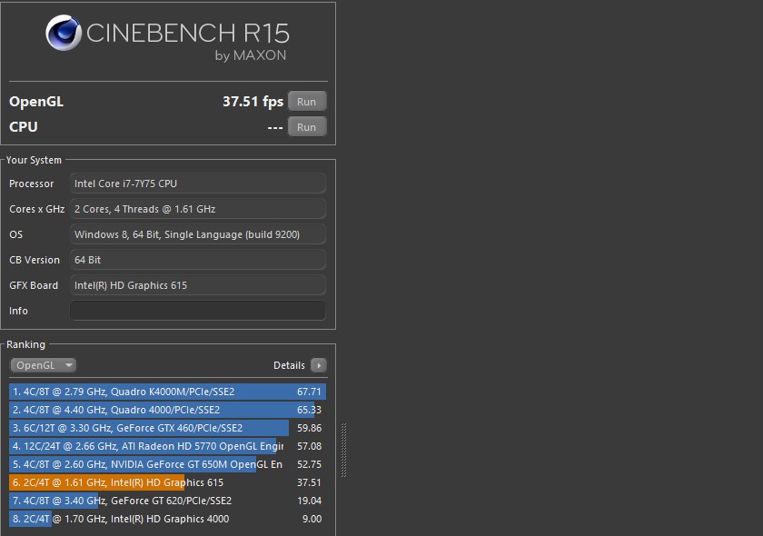Click the Cores x GHz value field
763x536 pixels.
[x=198, y=209]
